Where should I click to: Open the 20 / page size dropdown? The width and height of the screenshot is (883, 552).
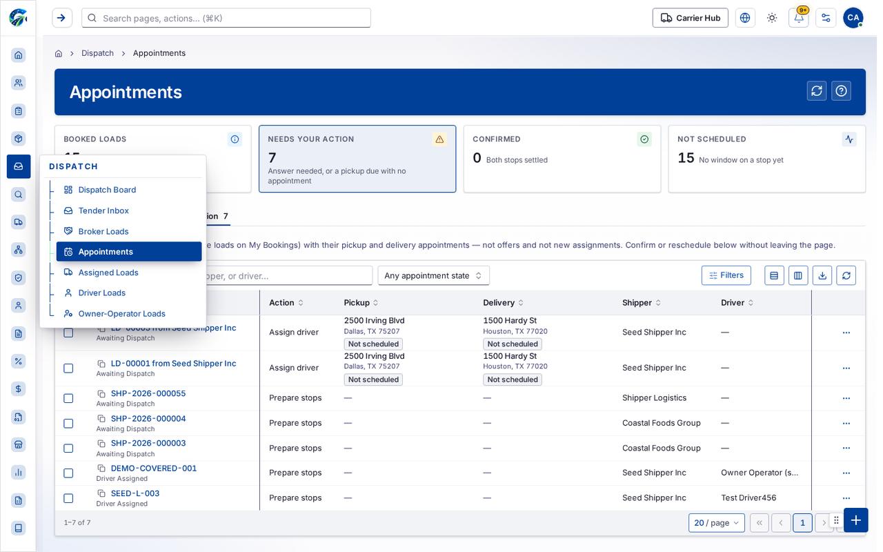pos(717,523)
